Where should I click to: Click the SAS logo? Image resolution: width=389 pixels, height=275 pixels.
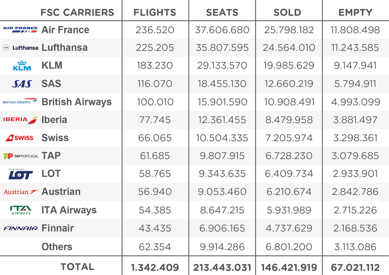[22, 84]
